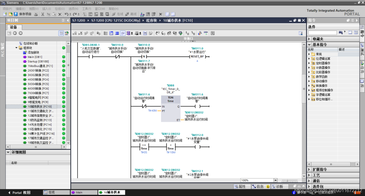
Task: Click the Cut scissors icon
Action: (43, 14)
